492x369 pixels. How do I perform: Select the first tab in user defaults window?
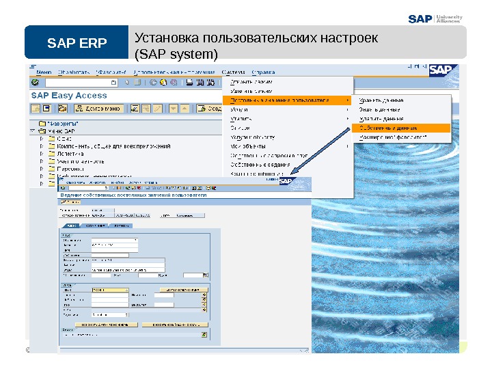pyautogui.click(x=72, y=225)
